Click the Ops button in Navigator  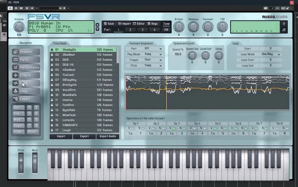18,108
